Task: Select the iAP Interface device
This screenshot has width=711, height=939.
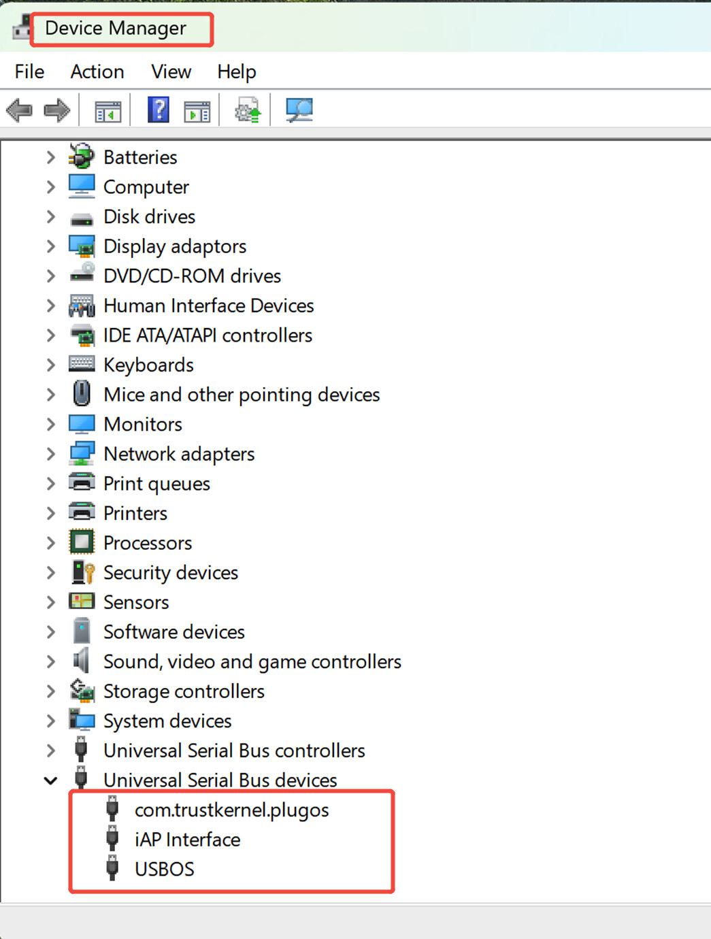Action: pos(187,840)
